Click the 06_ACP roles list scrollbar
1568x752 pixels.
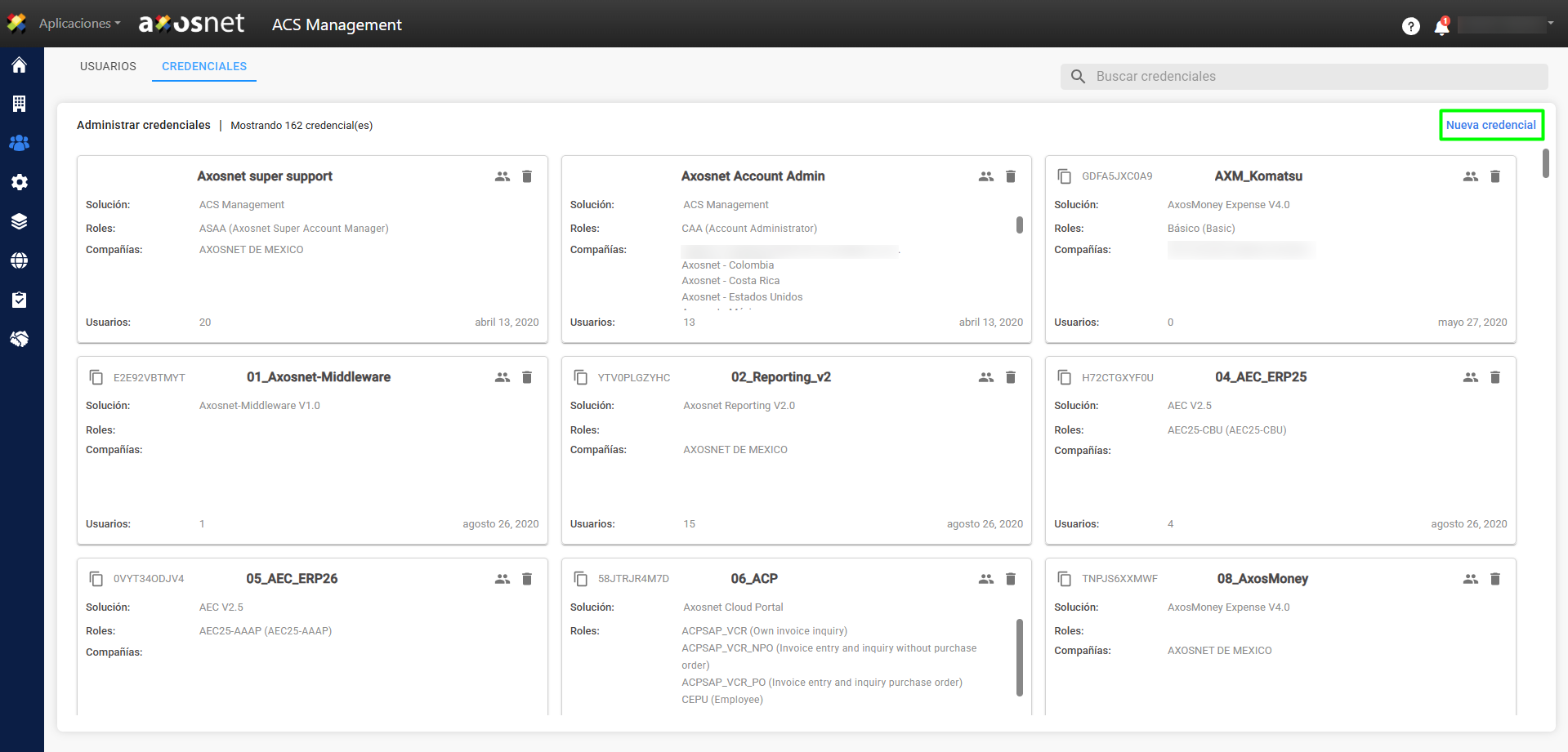coord(1019,657)
